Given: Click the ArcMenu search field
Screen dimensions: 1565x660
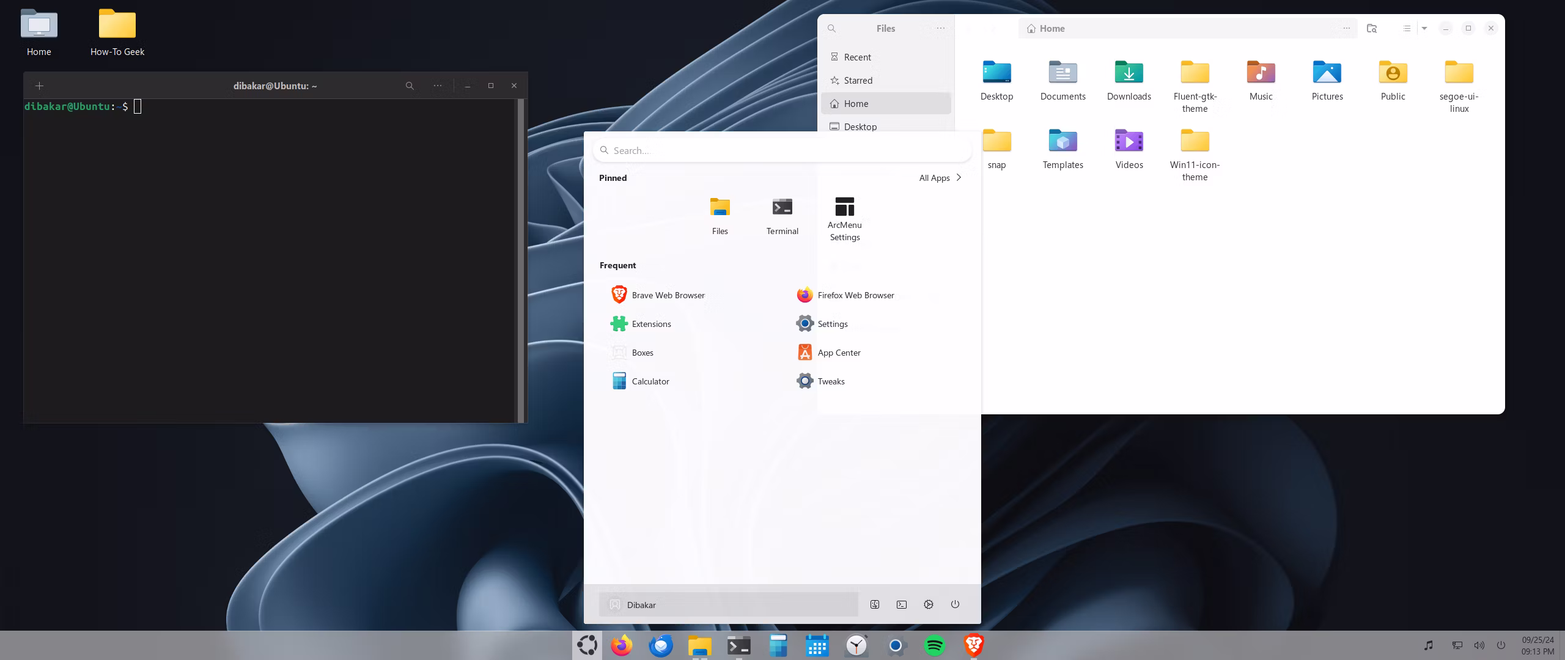Looking at the screenshot, I should tap(782, 150).
